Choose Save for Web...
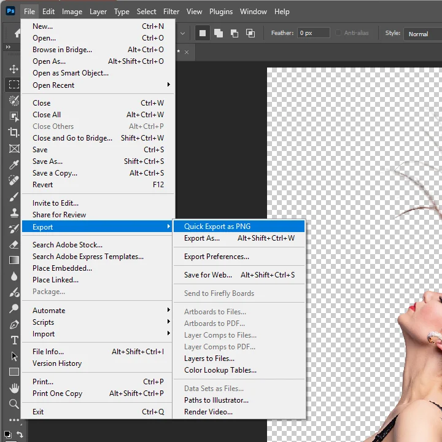Screen dimensions: 442x442 (x=239, y=275)
